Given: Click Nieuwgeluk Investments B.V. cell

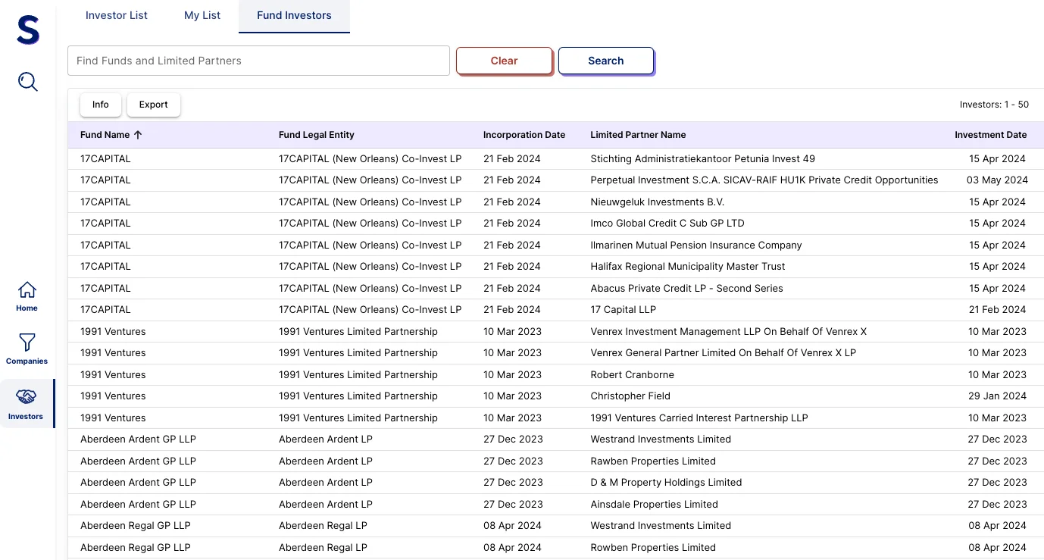Looking at the screenshot, I should [658, 202].
